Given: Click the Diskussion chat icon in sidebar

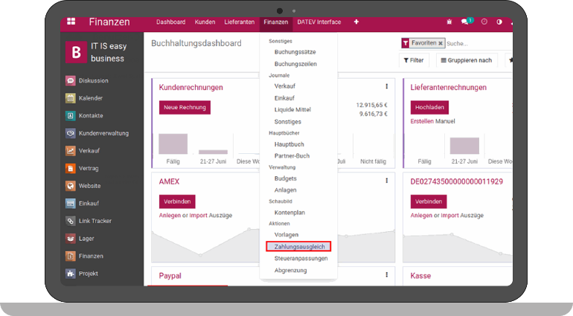Looking at the screenshot, I should (x=71, y=80).
